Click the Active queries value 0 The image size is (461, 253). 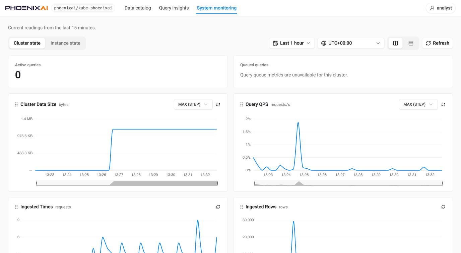pyautogui.click(x=18, y=75)
